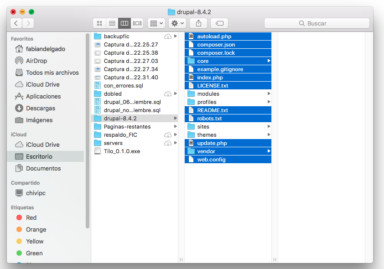Image resolution: width=384 pixels, height=269 pixels.
Task: Open the arrange-by grouping dropdown
Action: click(x=156, y=23)
